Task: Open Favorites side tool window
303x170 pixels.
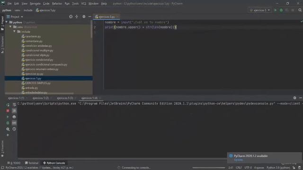Action: tap(2, 149)
